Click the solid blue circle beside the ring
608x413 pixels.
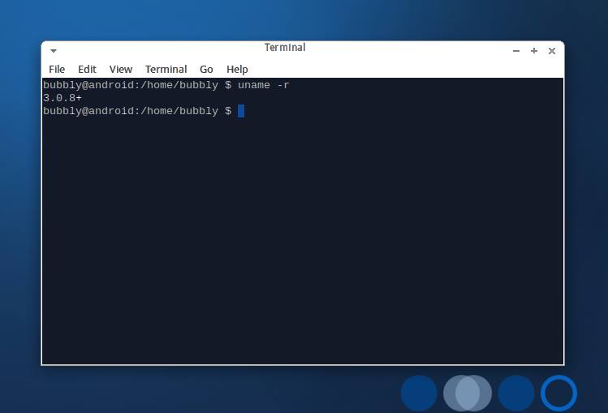click(x=516, y=393)
